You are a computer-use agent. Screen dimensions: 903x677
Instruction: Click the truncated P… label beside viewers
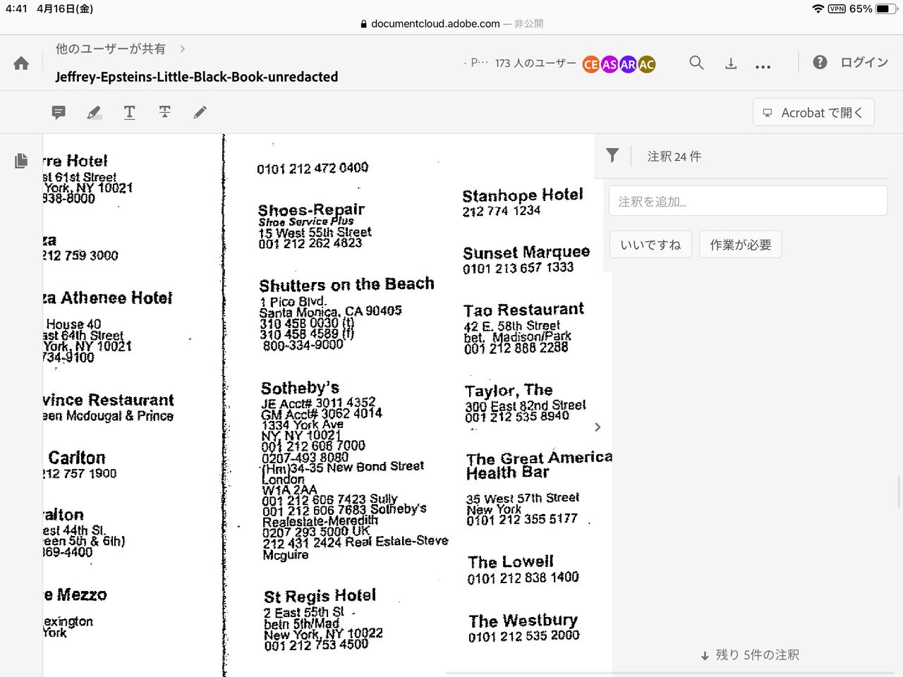tap(479, 63)
